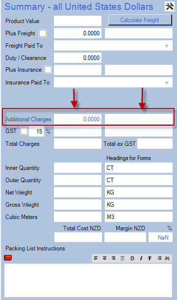Screen dimensions: 177x300
Task: Toggle bold in editor toolbar
Action: (132, 258)
